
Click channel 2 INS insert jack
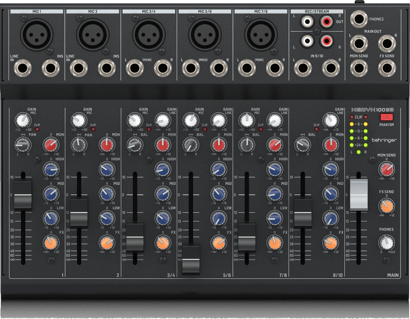tap(107, 68)
